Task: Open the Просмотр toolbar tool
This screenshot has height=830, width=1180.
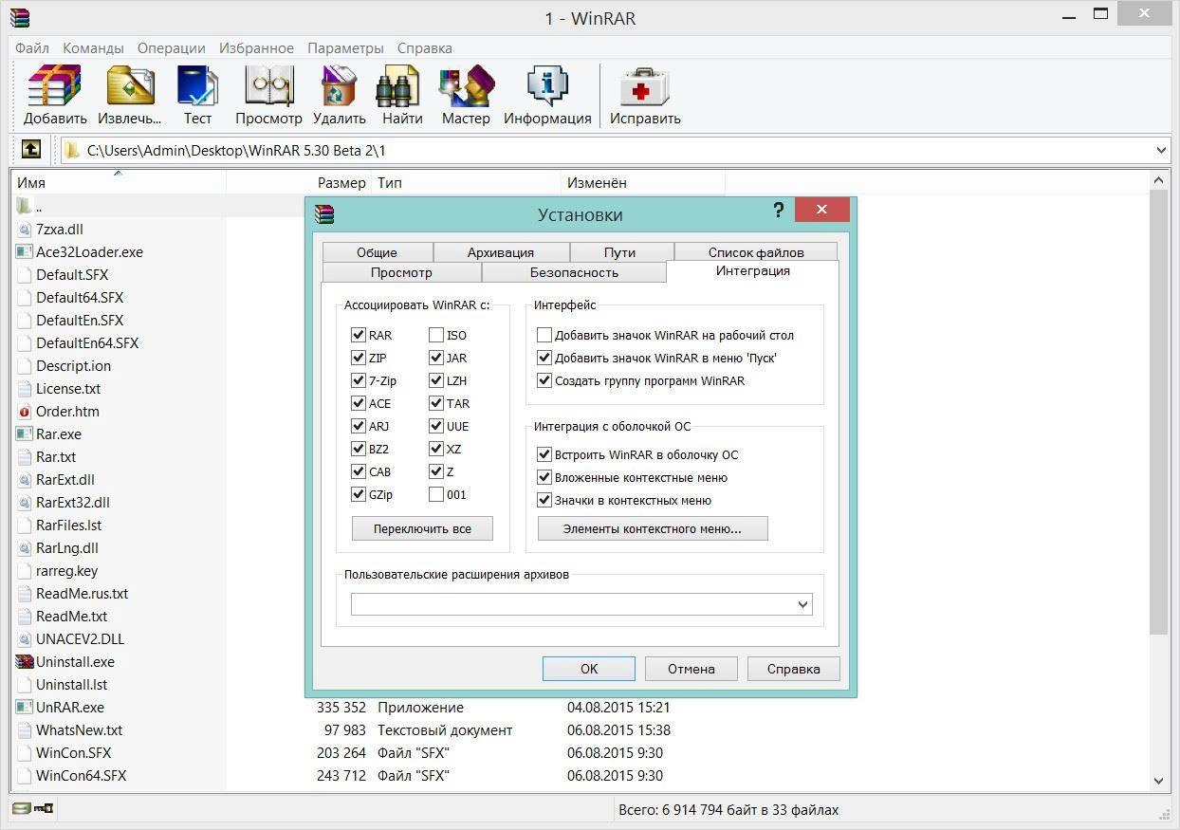Action: pos(268,85)
